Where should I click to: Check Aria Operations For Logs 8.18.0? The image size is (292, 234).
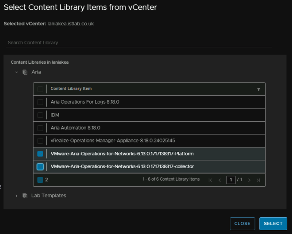pyautogui.click(x=40, y=102)
